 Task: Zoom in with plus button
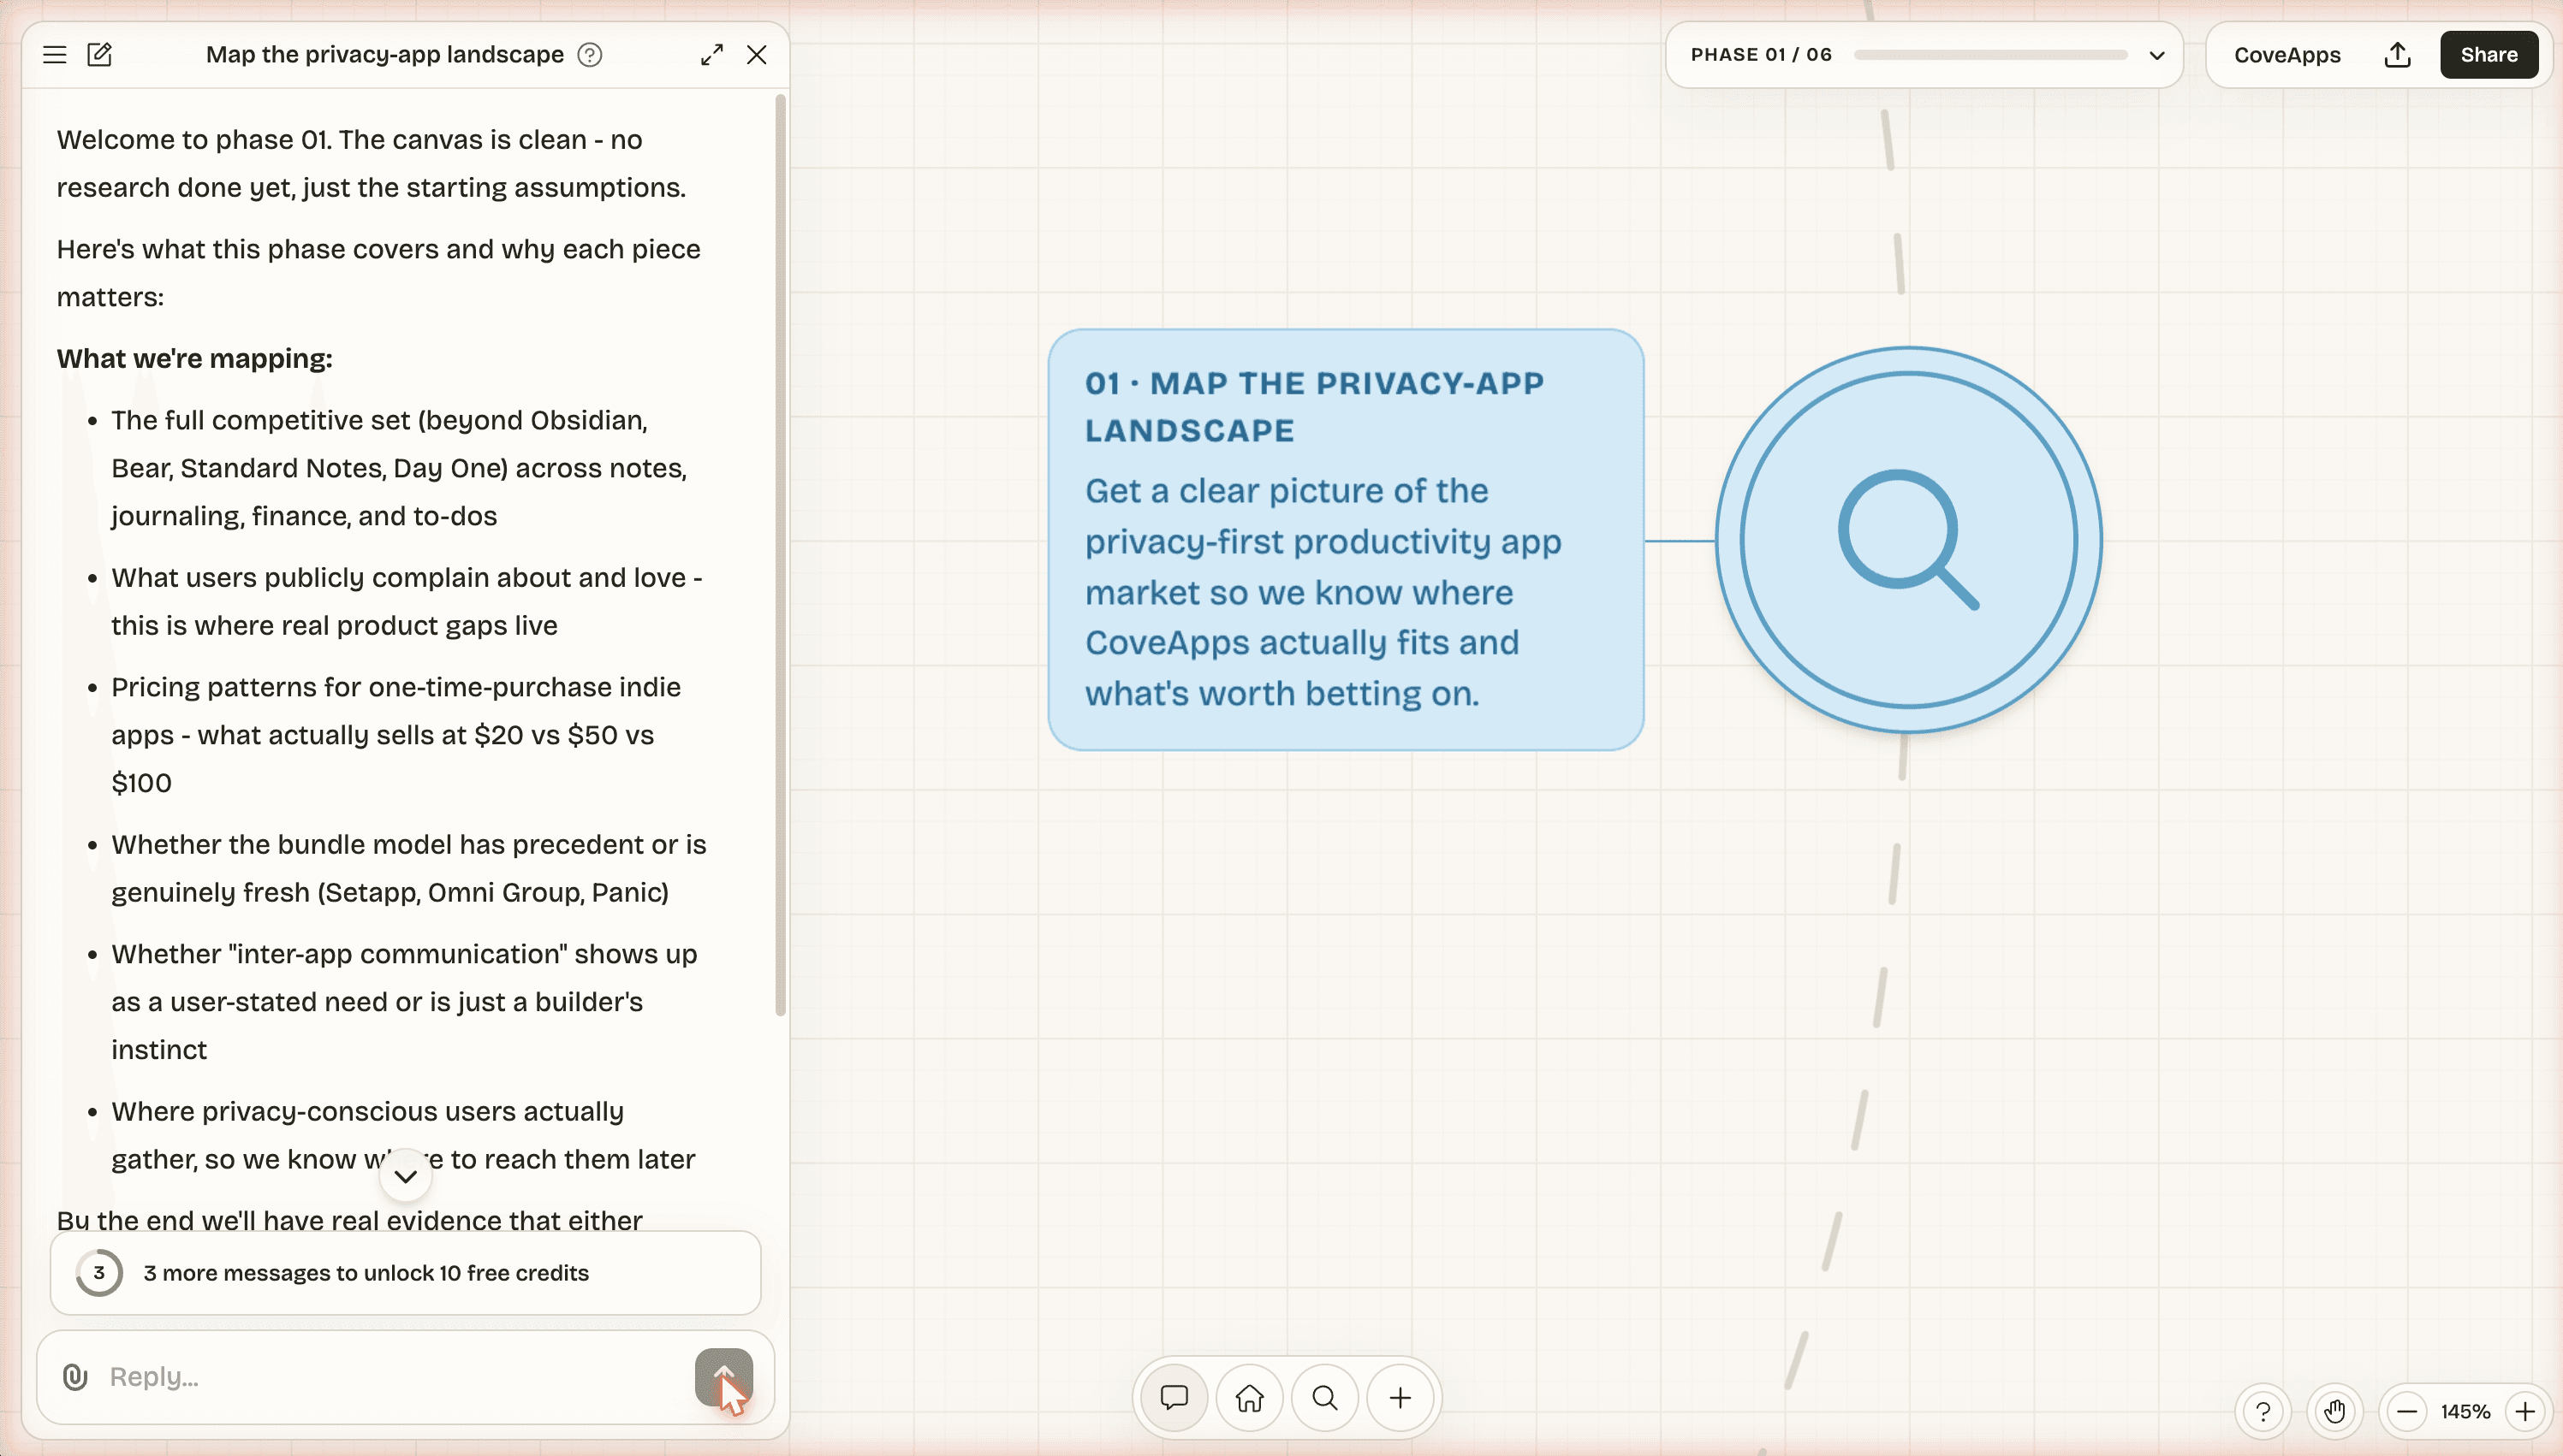[2525, 1412]
